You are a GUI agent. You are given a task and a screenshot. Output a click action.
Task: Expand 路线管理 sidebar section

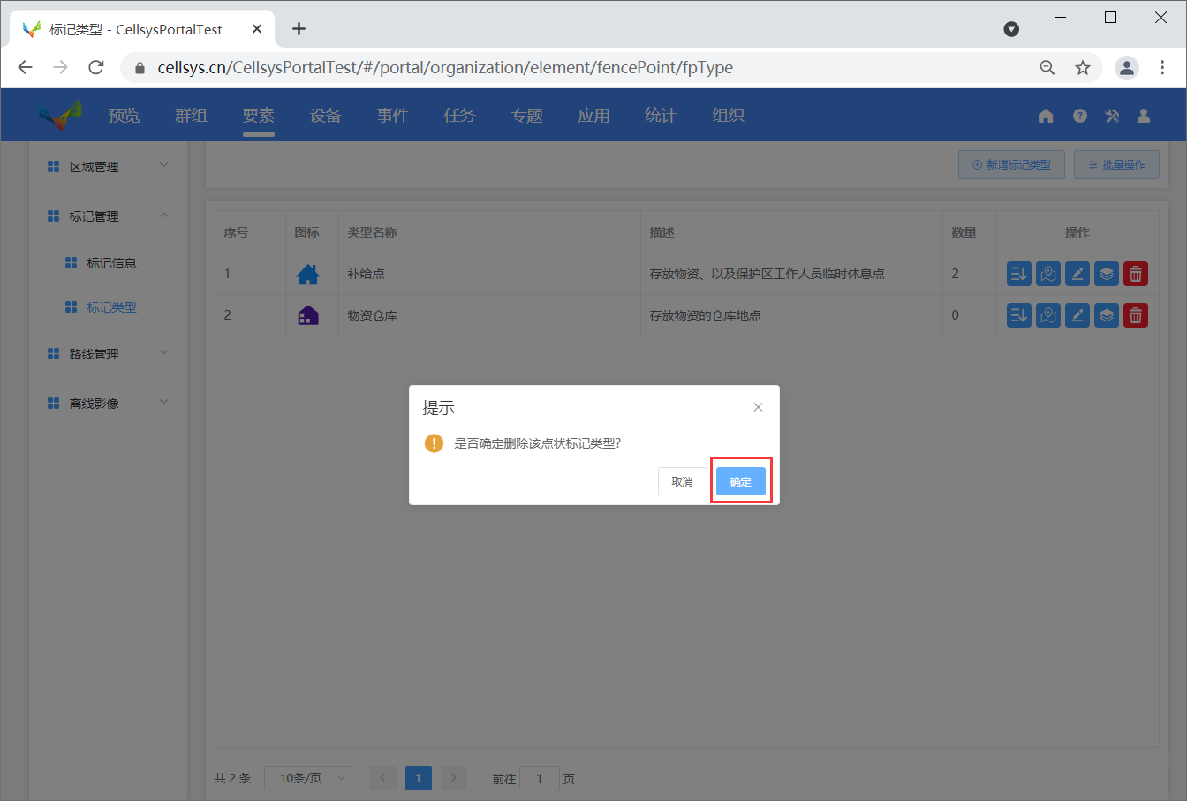coord(108,353)
